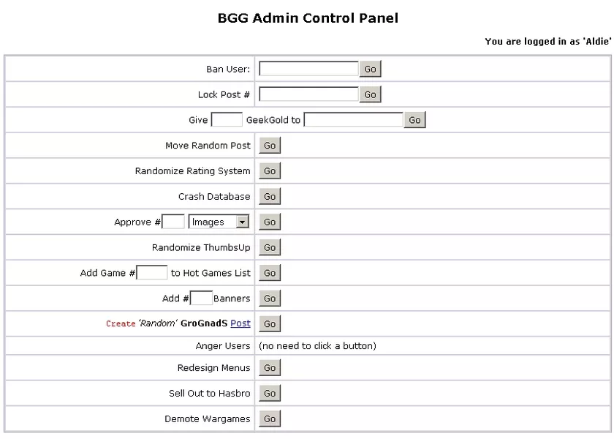Click Go for Sell Out to Hasbro
Screen dimensions: 614x439
[270, 394]
